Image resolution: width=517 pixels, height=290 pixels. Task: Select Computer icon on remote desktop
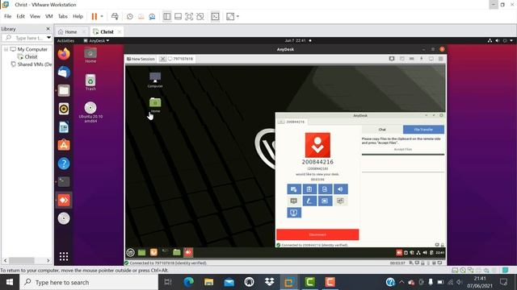155,80
